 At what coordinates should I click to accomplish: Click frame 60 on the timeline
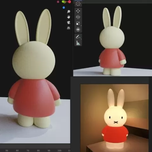click(x=17, y=150)
